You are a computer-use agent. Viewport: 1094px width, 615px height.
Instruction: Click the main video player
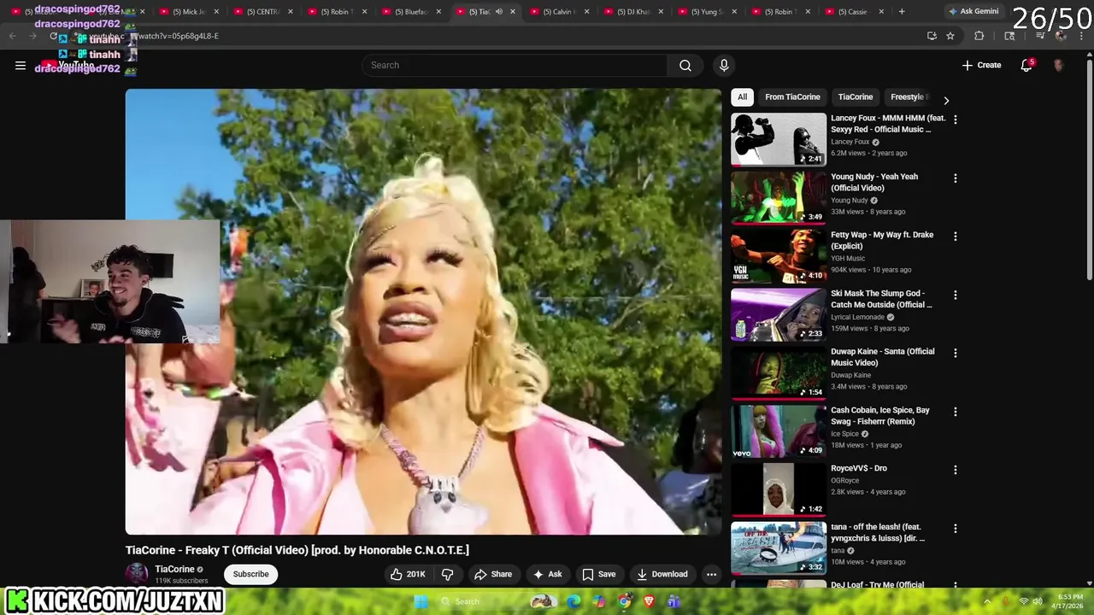point(423,312)
